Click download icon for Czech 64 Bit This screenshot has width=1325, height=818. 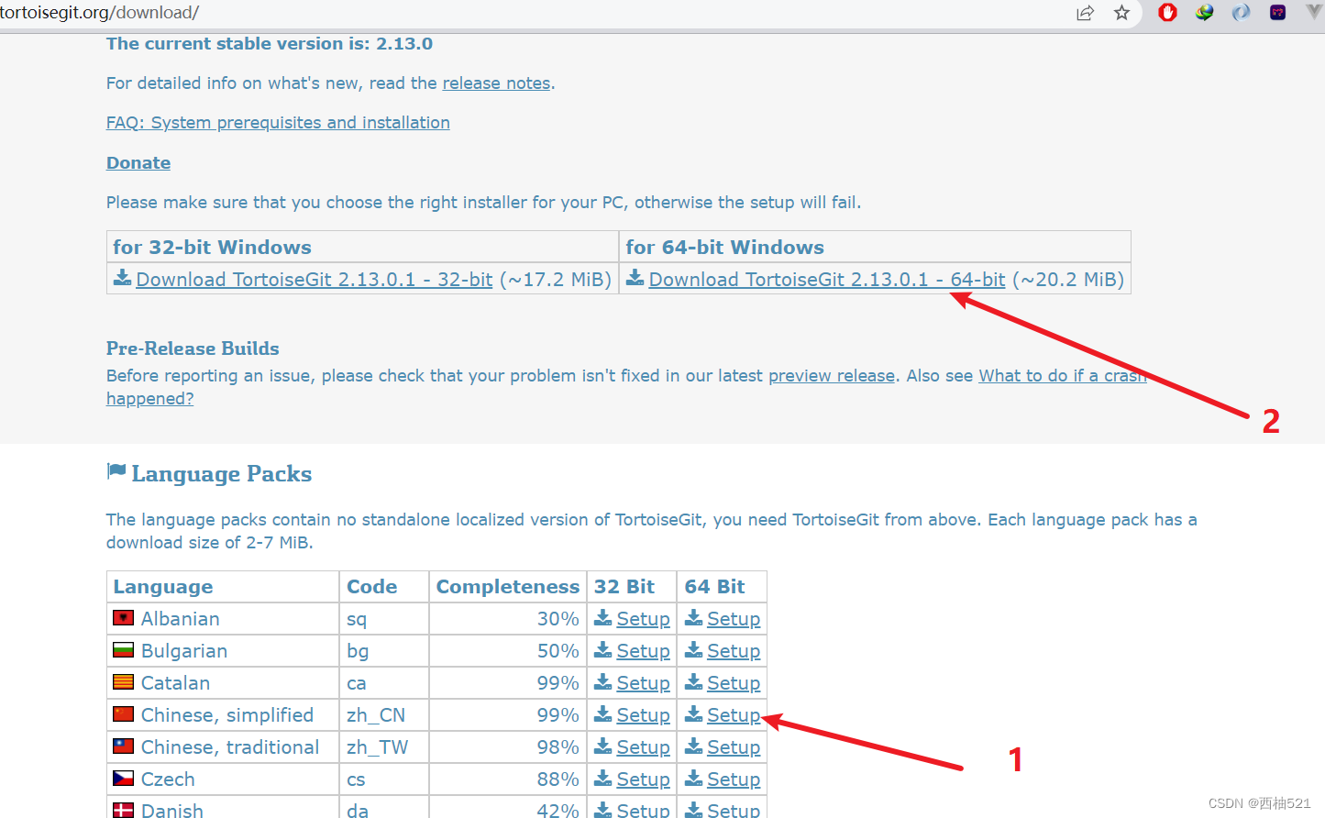pos(693,778)
